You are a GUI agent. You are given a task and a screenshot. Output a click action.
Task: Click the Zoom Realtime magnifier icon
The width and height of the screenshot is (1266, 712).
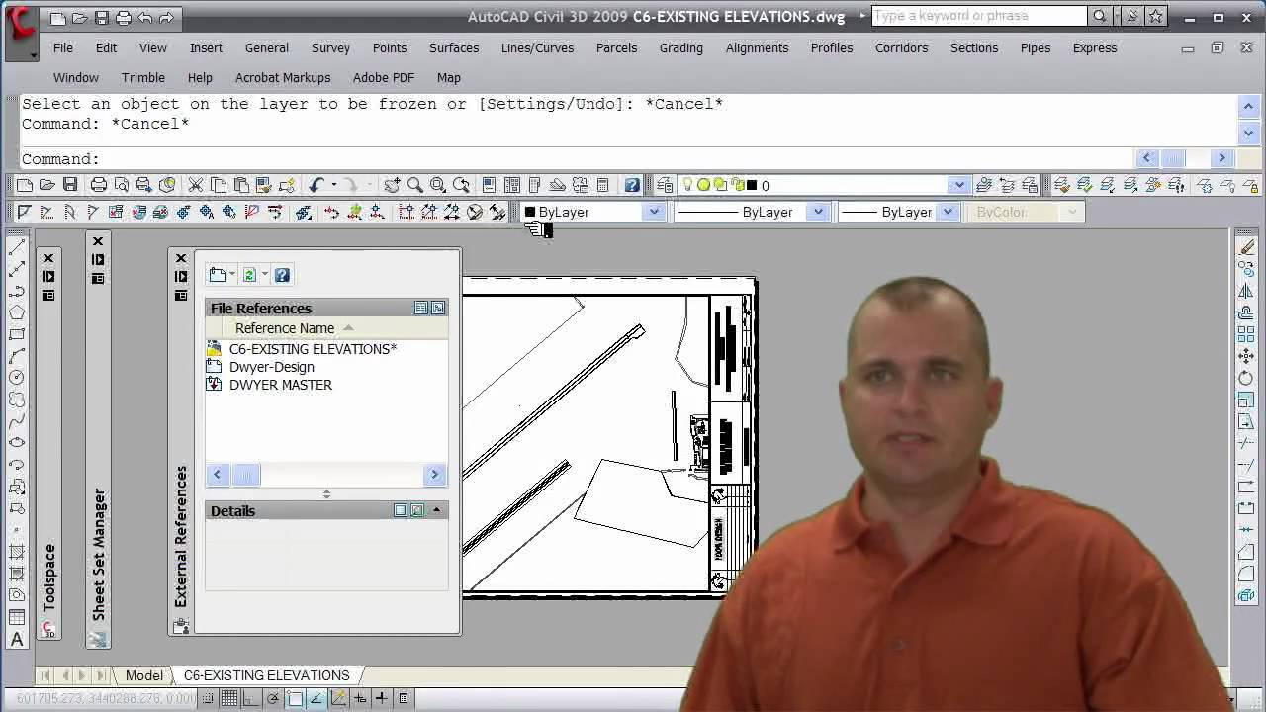pyautogui.click(x=415, y=185)
